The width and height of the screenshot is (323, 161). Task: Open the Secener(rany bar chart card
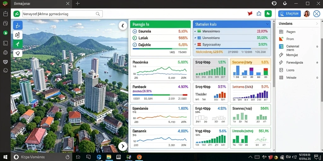(x=250, y=69)
